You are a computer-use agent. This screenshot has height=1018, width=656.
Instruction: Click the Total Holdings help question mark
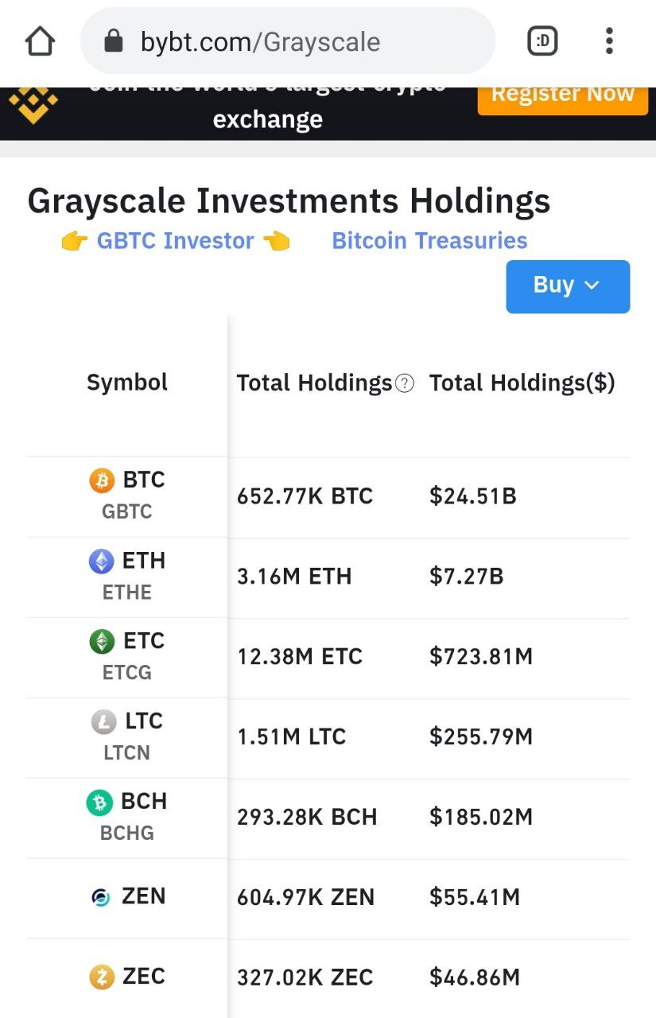coord(405,384)
